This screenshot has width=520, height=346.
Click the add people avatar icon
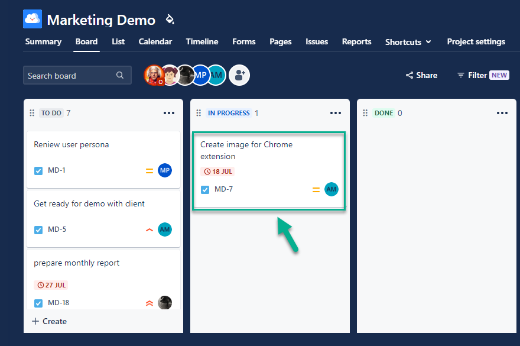tap(239, 75)
